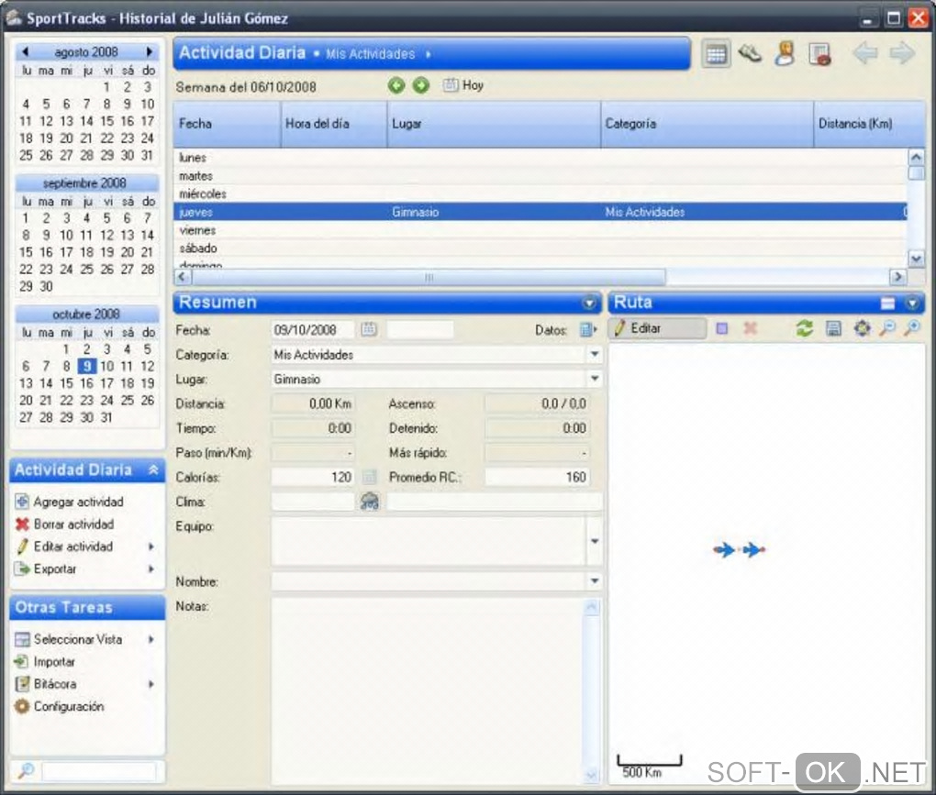936x795 pixels.
Task: Click the save disk icon in Ruta toolbar
Action: point(833,328)
